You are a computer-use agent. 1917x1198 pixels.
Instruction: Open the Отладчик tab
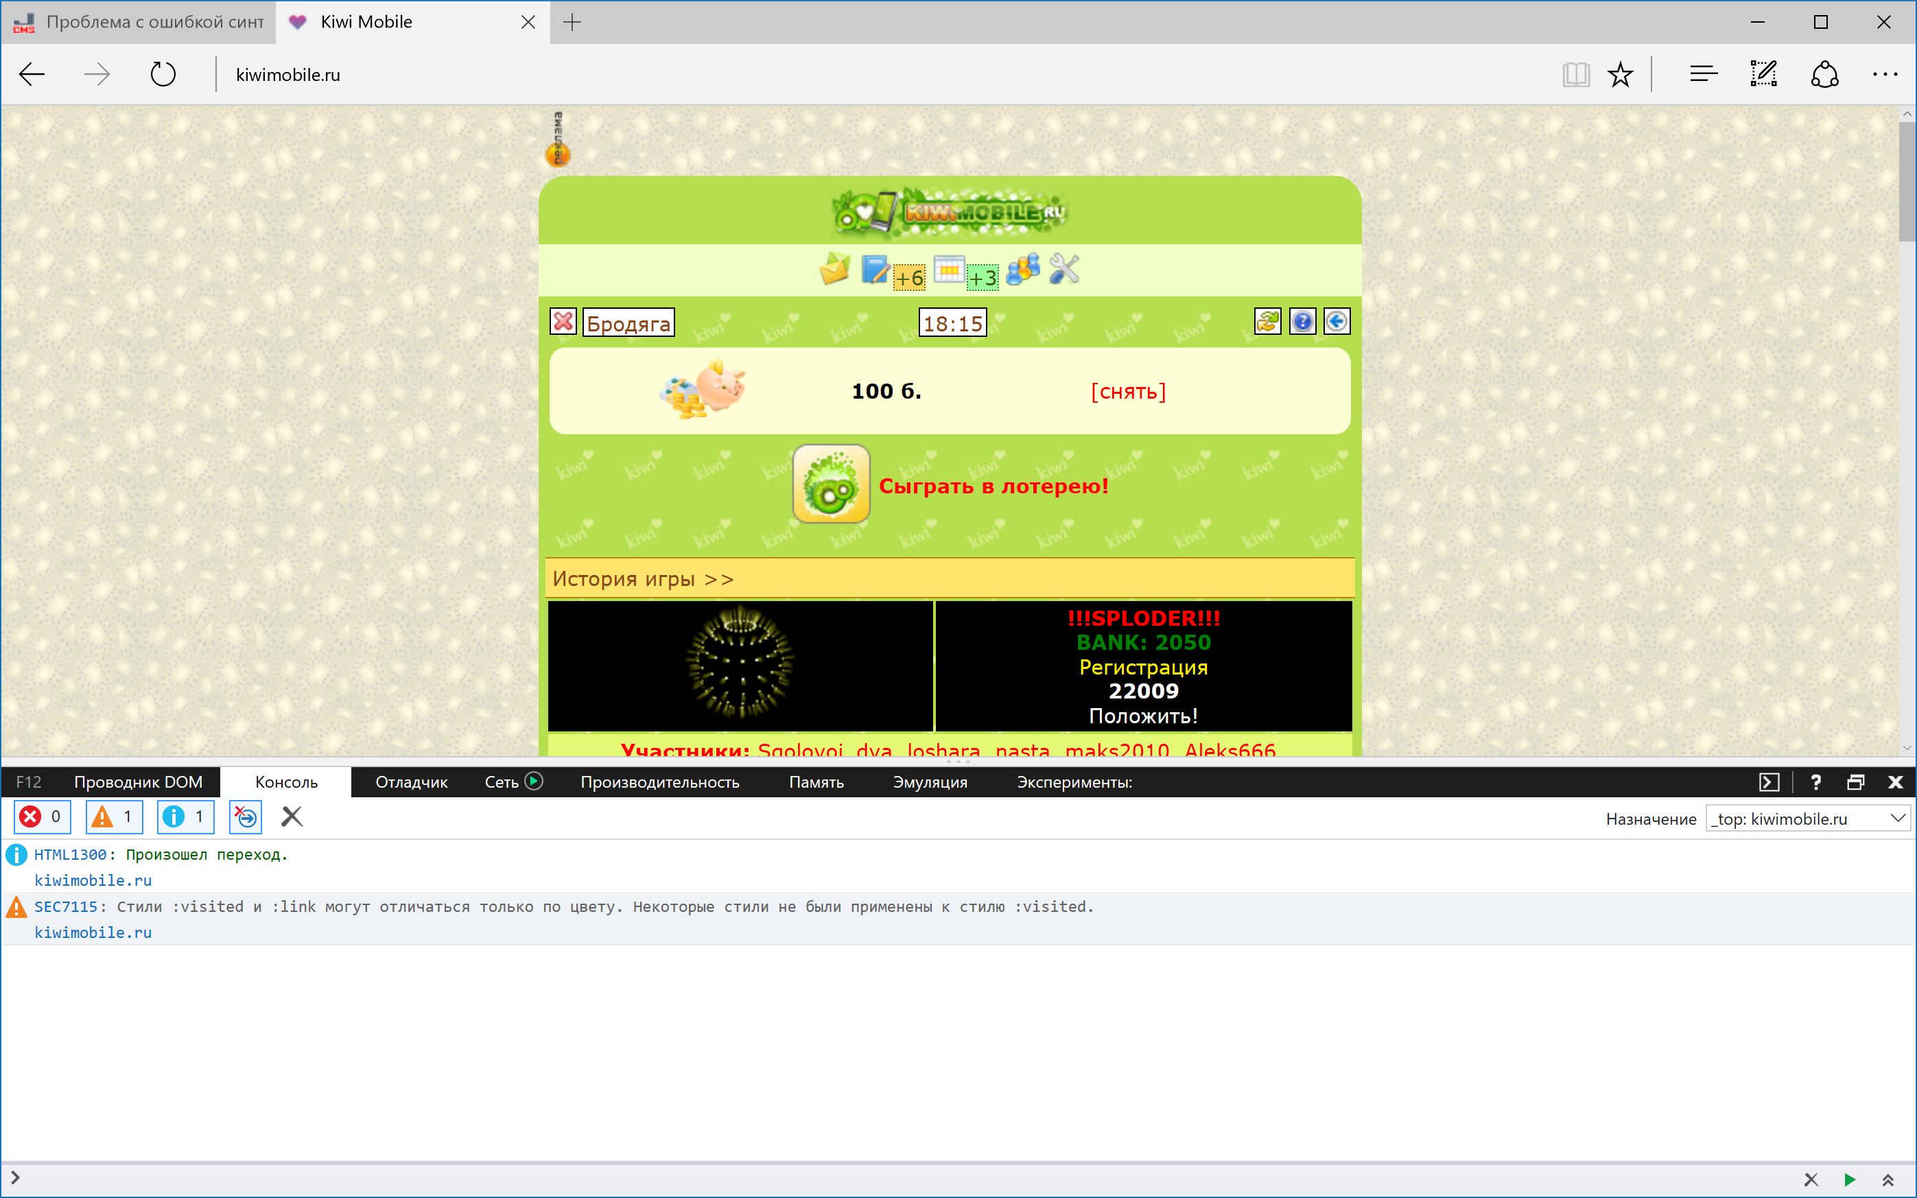[x=411, y=782]
